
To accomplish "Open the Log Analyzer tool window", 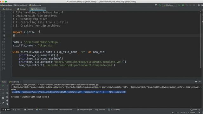I will point(100,110).
